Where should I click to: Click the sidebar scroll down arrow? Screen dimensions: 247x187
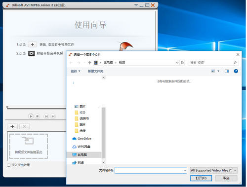click(104, 162)
